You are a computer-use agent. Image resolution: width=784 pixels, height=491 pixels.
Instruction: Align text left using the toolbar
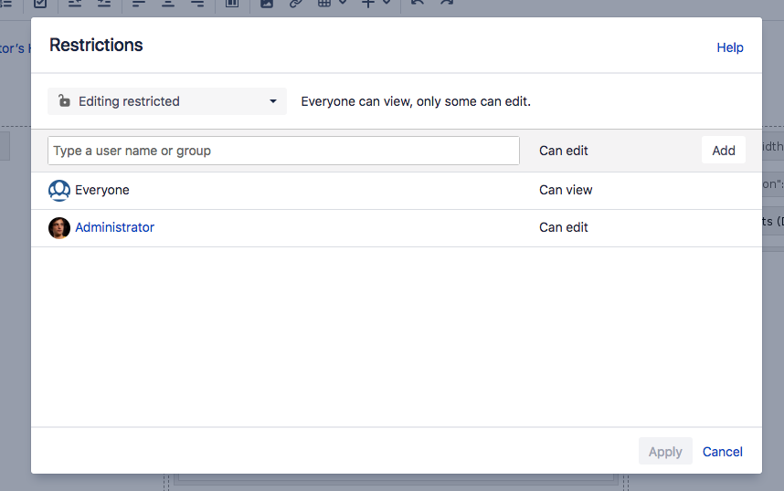(139, 4)
